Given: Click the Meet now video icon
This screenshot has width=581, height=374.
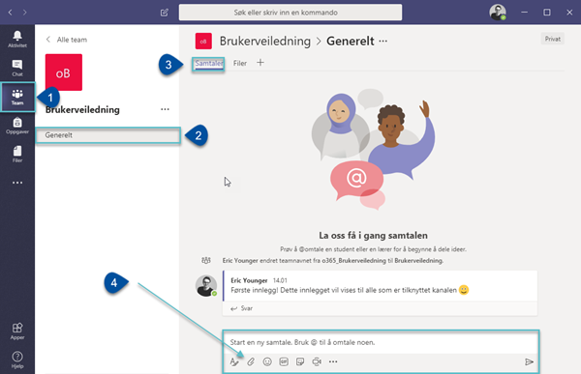Looking at the screenshot, I should [317, 361].
